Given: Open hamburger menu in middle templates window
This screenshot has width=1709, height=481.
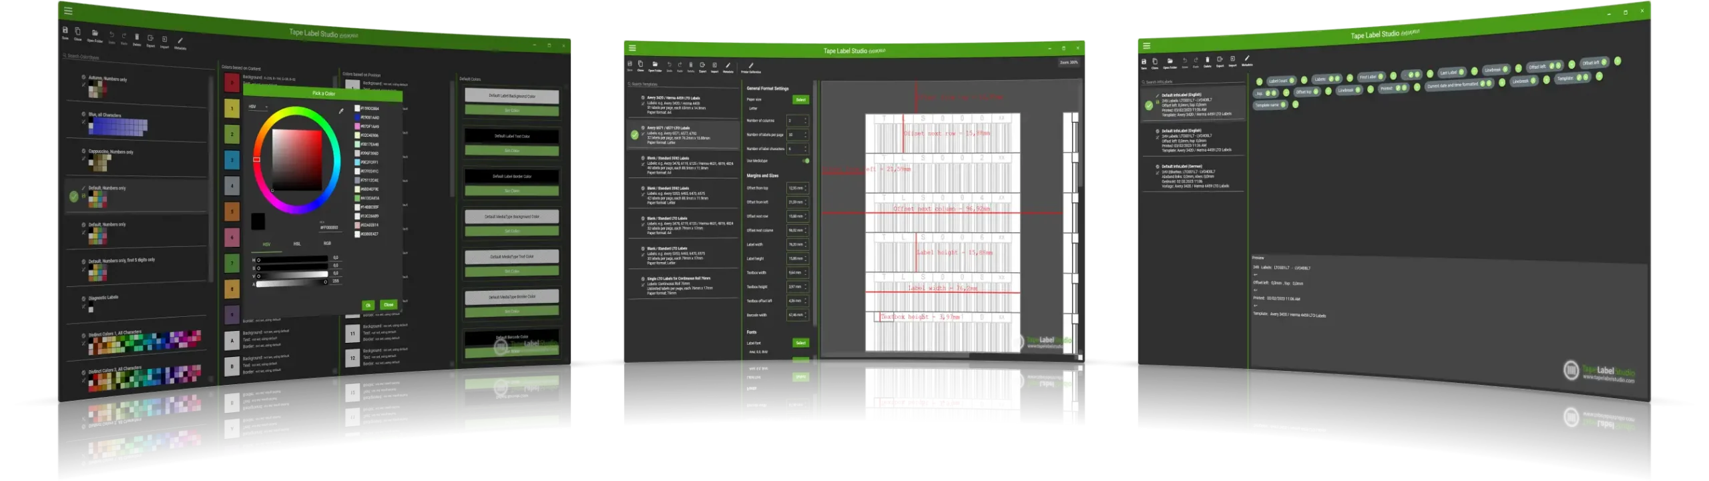Looking at the screenshot, I should 632,48.
